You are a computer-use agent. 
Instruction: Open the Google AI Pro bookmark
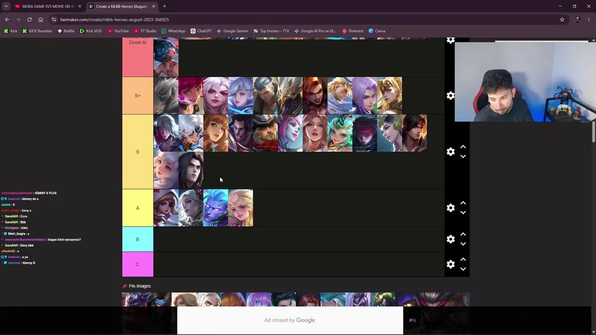point(315,31)
